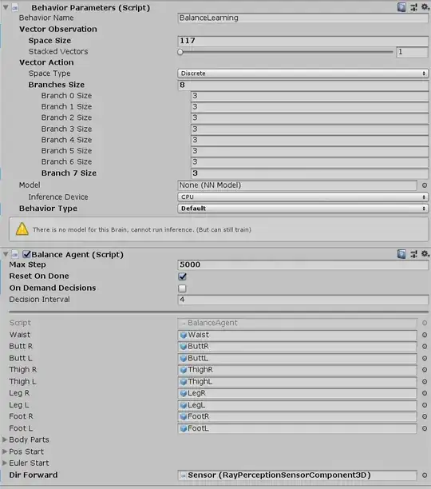Screen dimensions: 431x489
Task: Uncheck Reset On Done
Action: point(183,276)
